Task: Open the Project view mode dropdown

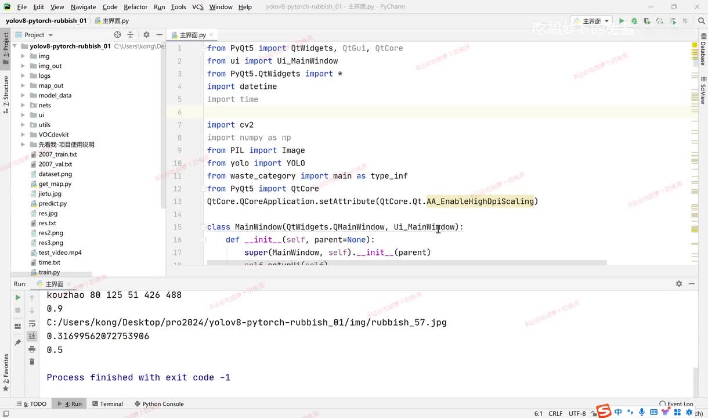Action: pos(34,35)
